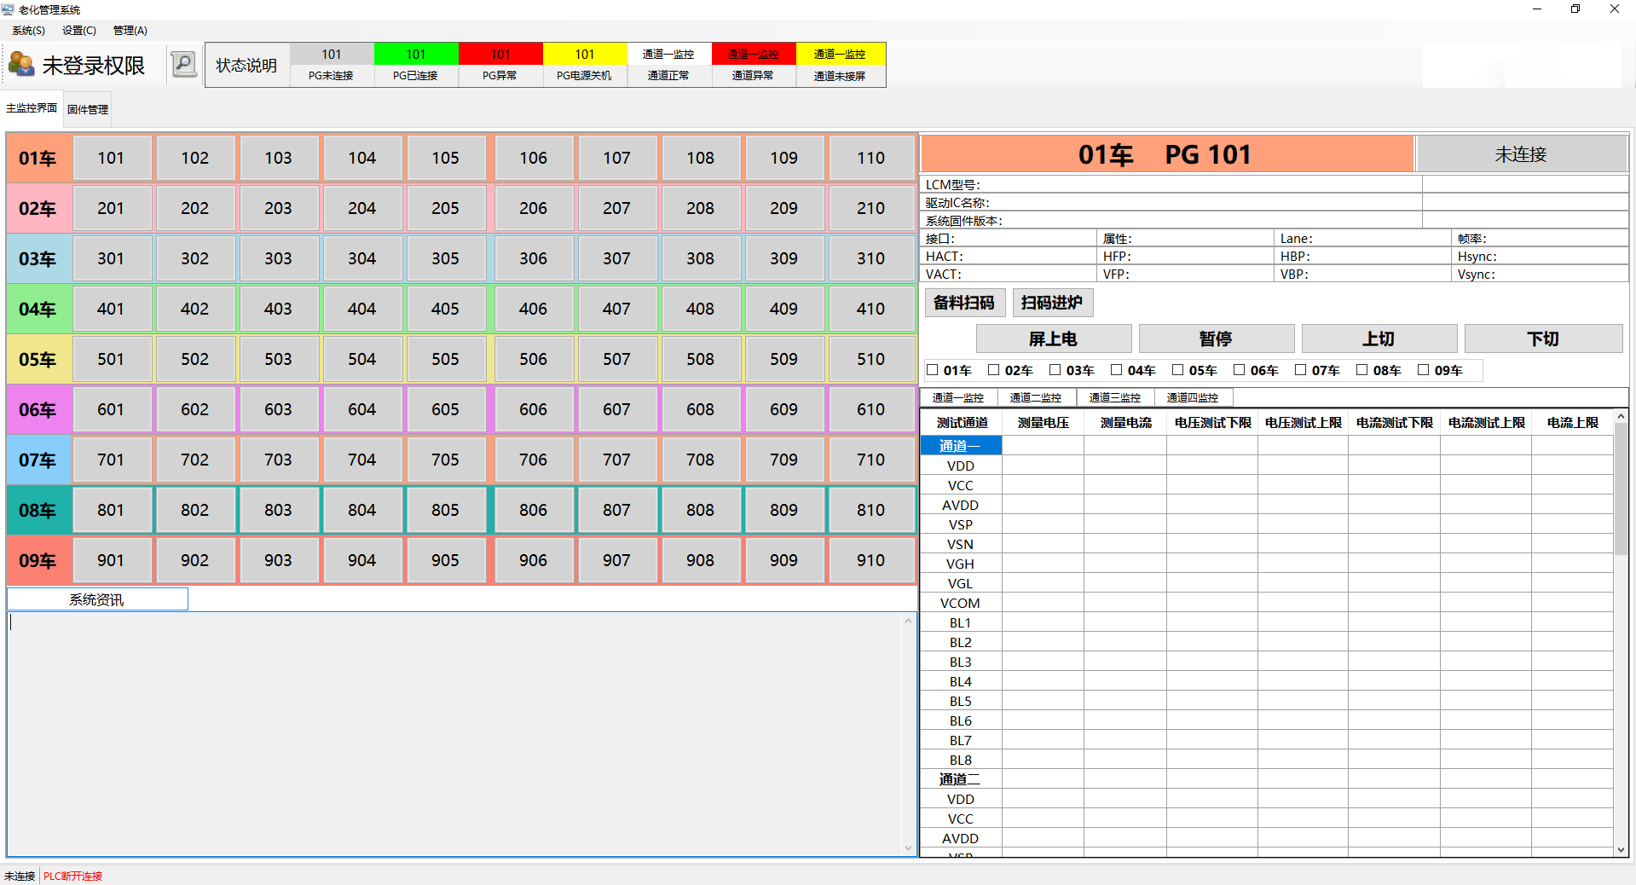Check the 09车 checkbox
This screenshot has width=1636, height=885.
click(x=1424, y=370)
